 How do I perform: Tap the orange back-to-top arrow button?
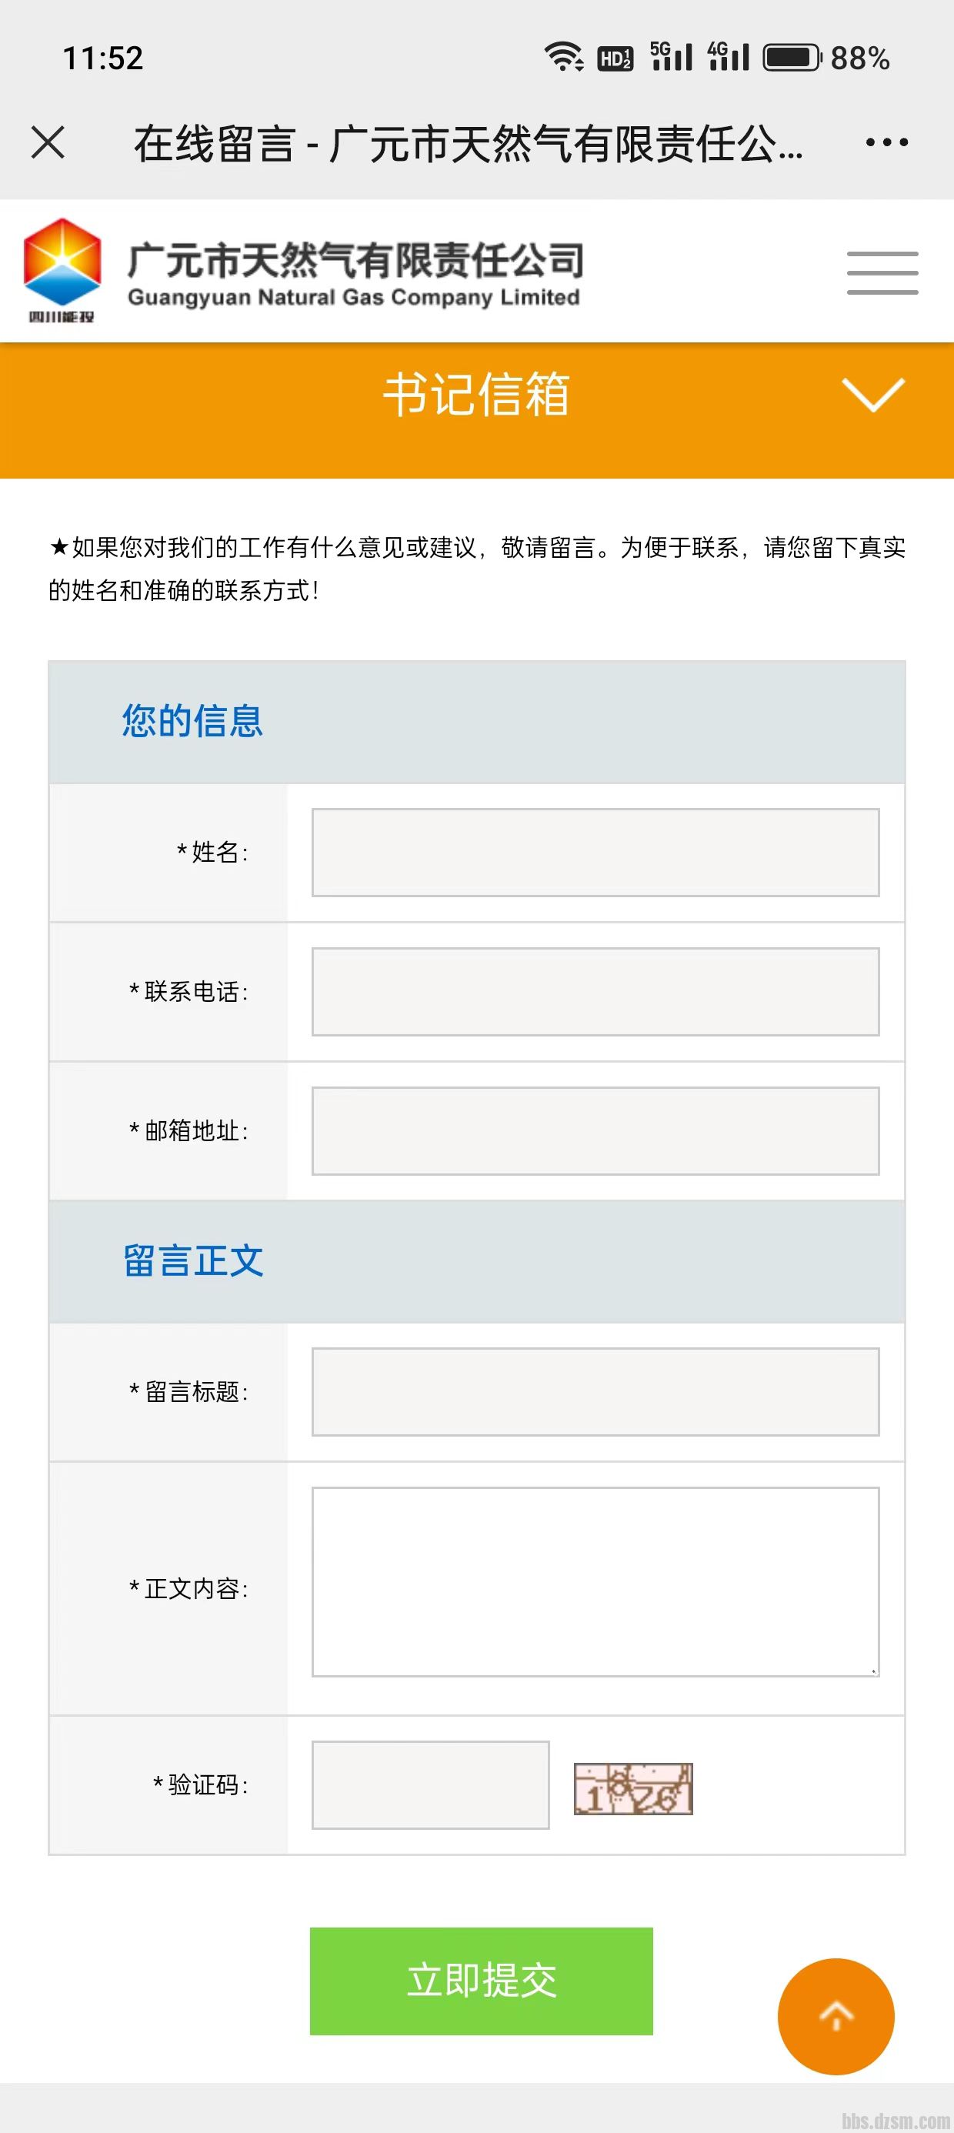(x=836, y=2015)
